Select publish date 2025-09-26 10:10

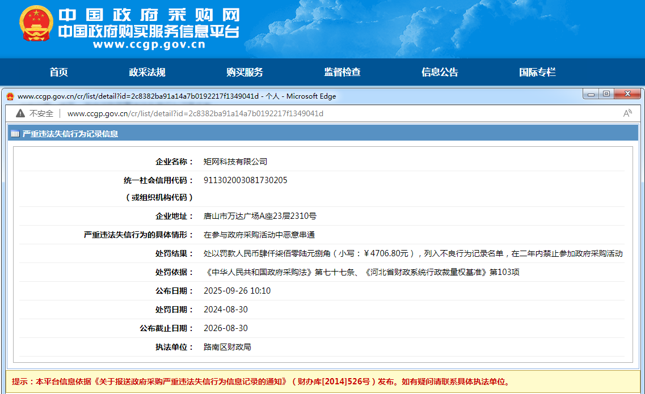[237, 291]
